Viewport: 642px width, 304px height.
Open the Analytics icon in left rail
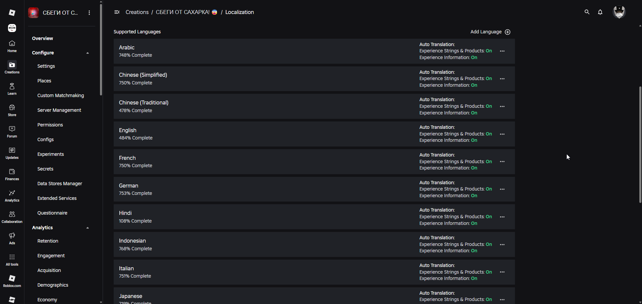tap(12, 196)
